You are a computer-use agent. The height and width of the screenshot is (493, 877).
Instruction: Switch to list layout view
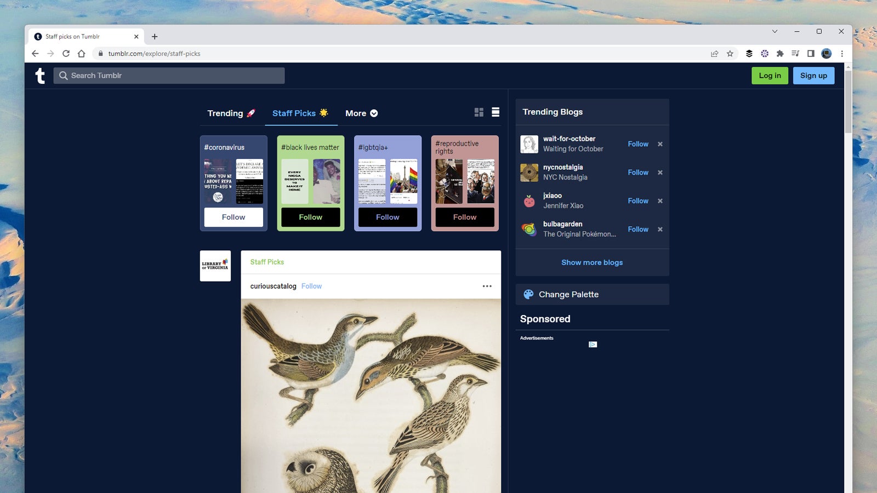tap(496, 112)
